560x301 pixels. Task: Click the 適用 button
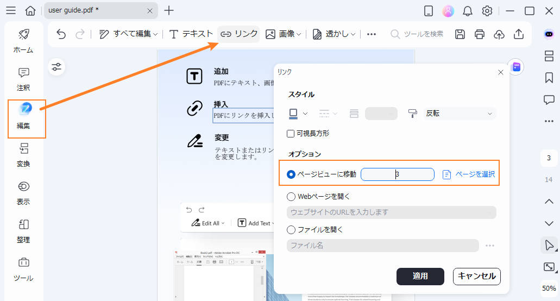(420, 277)
